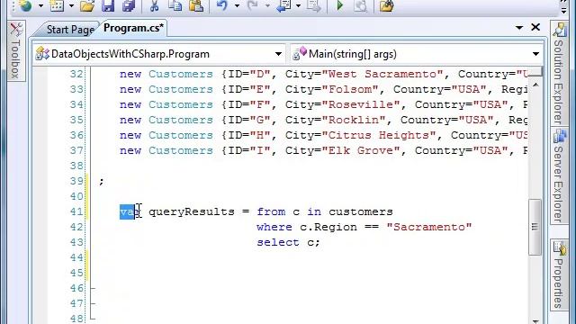Image resolution: width=576 pixels, height=324 pixels.
Task: Click line number 44 in the margin
Action: 76,257
